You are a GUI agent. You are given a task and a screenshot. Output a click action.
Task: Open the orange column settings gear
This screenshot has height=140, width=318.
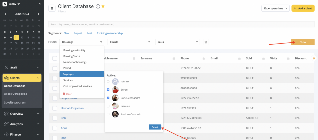coord(314,58)
